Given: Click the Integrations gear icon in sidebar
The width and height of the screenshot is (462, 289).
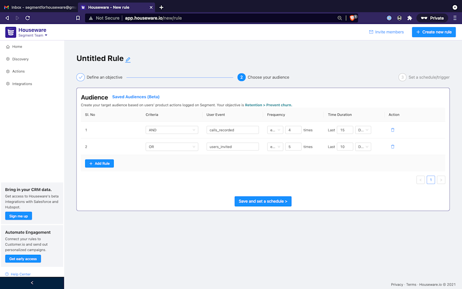Looking at the screenshot, I should (x=8, y=84).
